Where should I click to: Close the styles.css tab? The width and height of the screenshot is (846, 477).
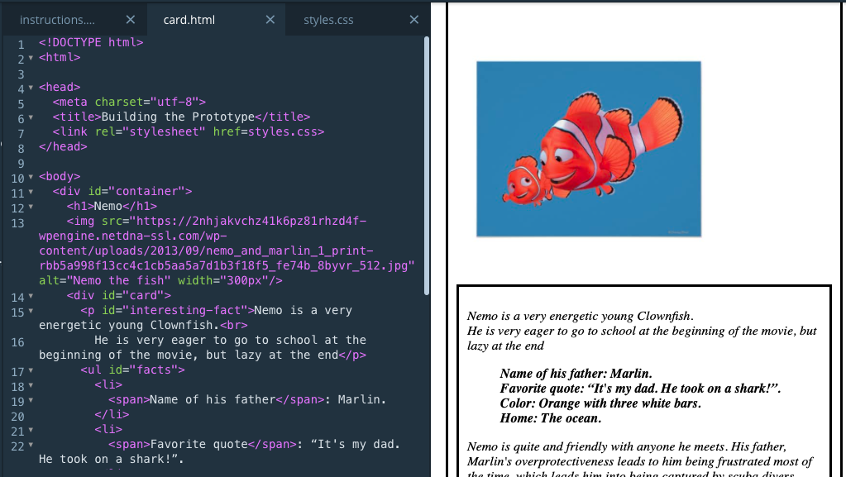pos(413,20)
